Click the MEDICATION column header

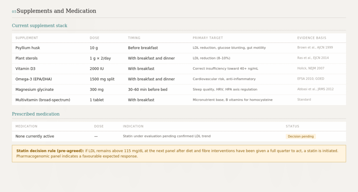coord(27,126)
